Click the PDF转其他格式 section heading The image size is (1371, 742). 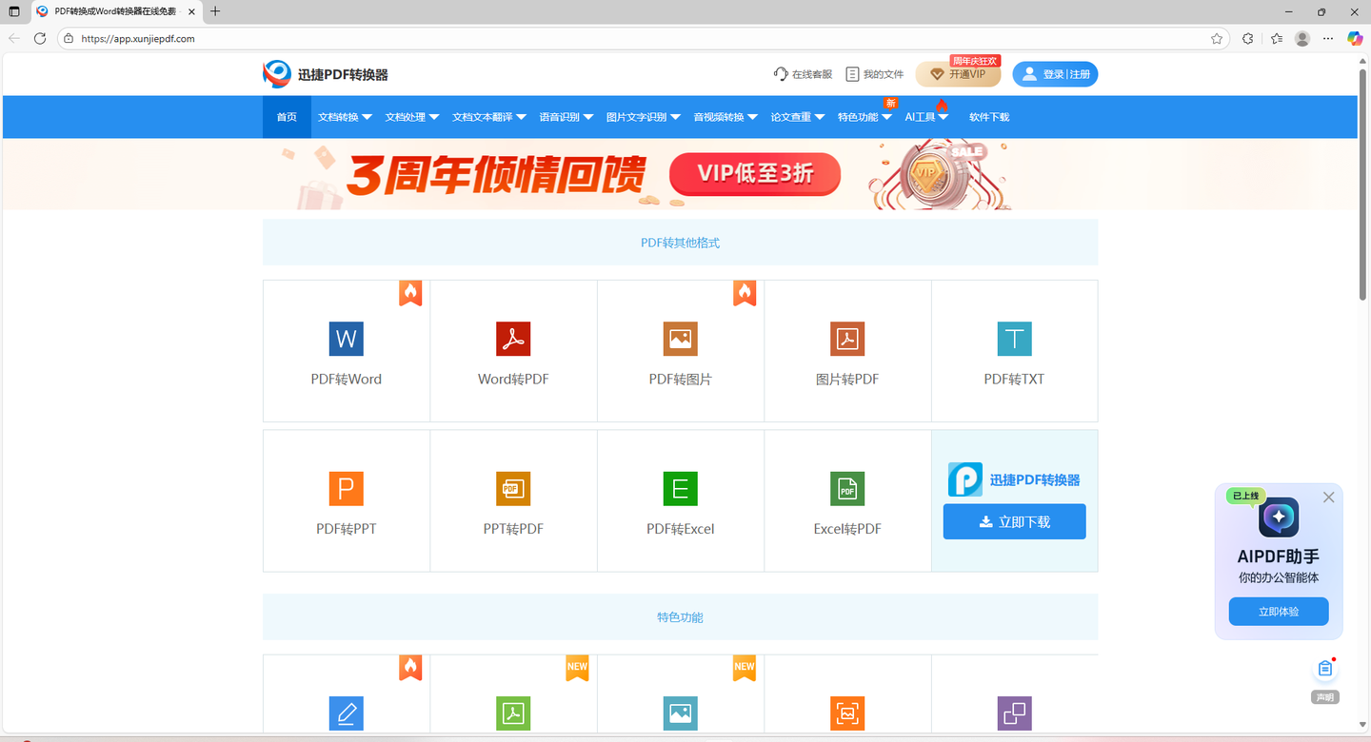point(680,243)
